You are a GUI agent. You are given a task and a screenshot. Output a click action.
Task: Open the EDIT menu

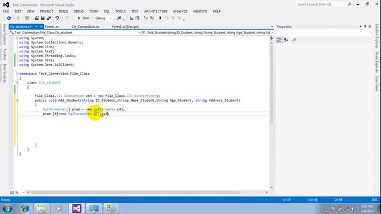(18, 11)
